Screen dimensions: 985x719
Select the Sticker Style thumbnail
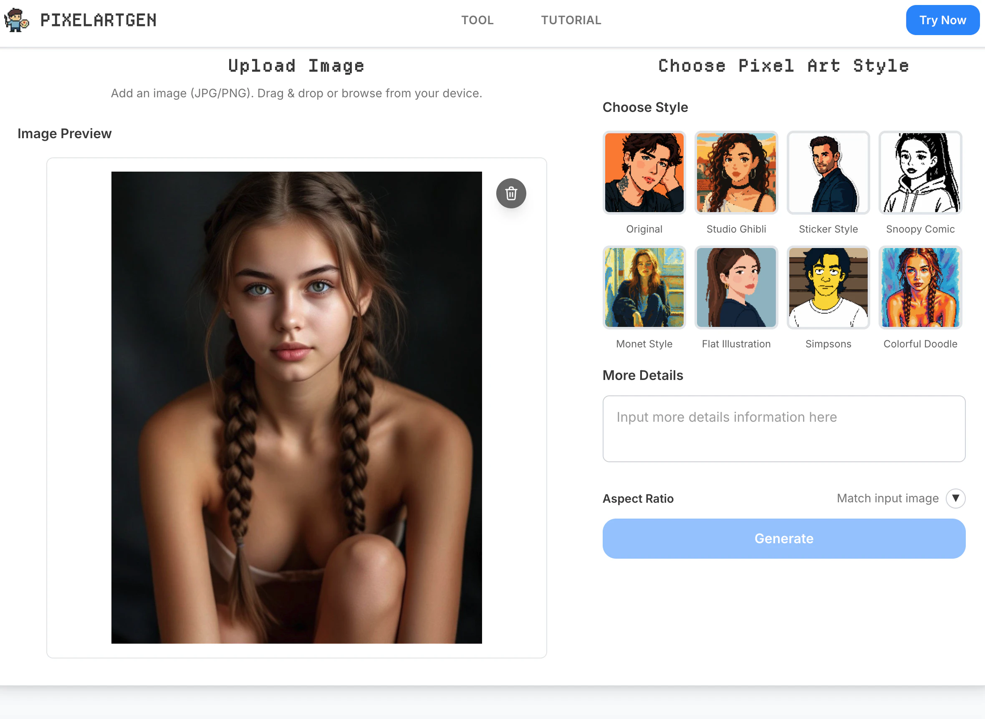coord(828,173)
